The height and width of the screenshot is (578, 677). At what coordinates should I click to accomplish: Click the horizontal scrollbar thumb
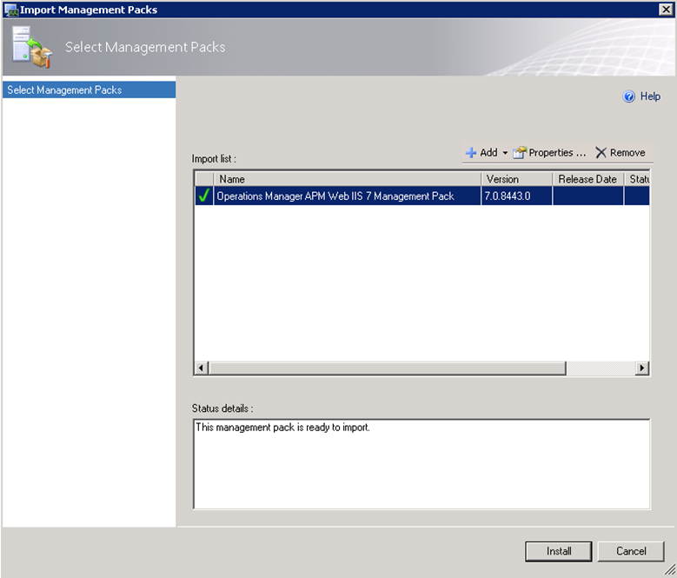(388, 368)
